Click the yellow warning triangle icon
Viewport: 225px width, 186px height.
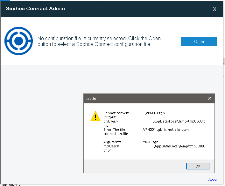point(95,116)
